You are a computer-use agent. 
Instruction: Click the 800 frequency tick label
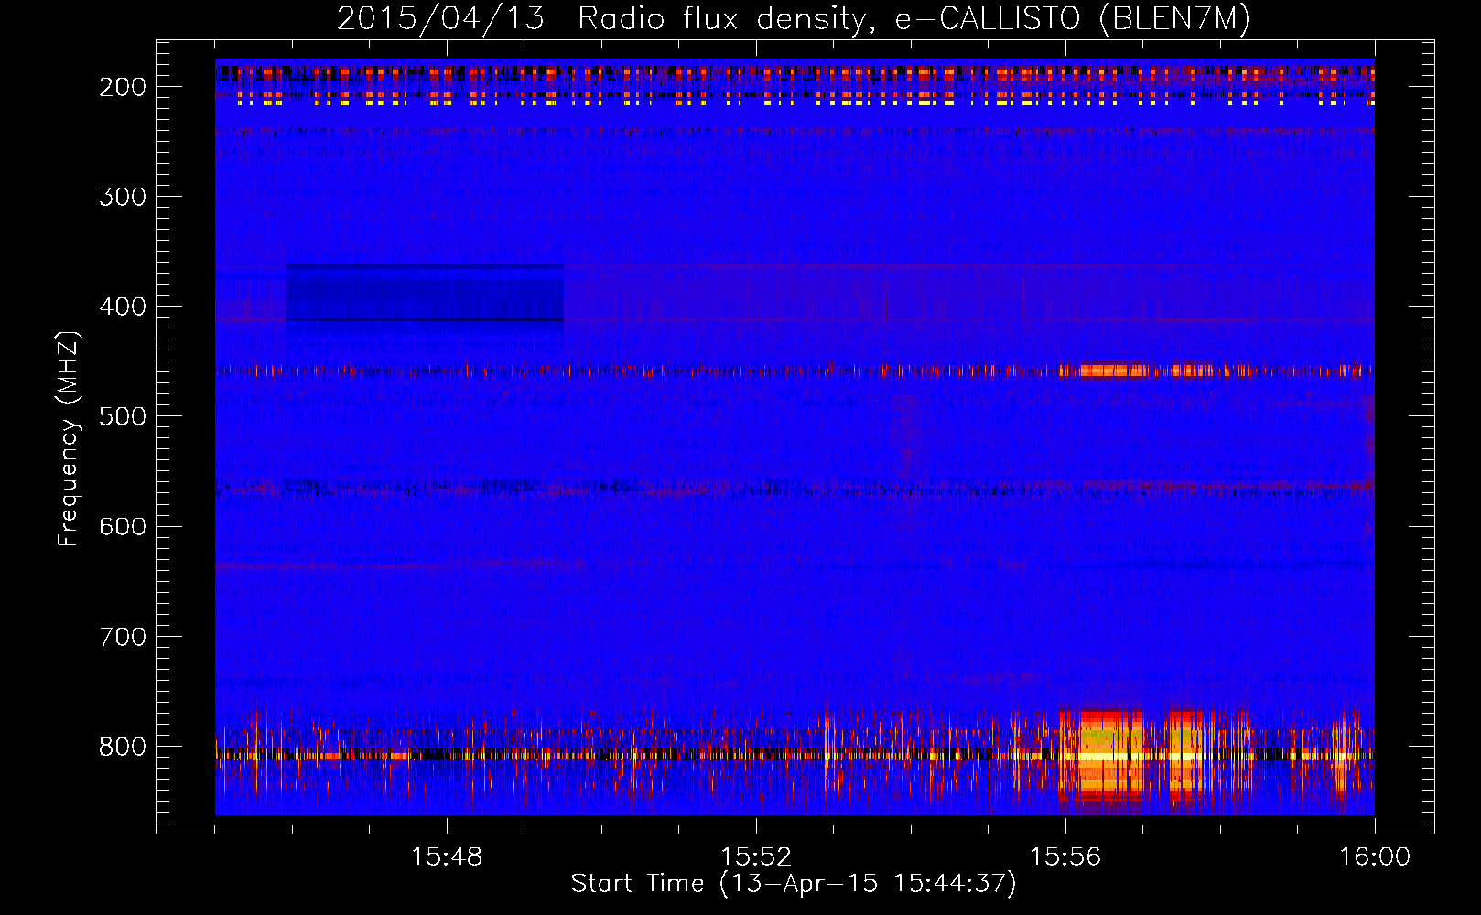(123, 747)
